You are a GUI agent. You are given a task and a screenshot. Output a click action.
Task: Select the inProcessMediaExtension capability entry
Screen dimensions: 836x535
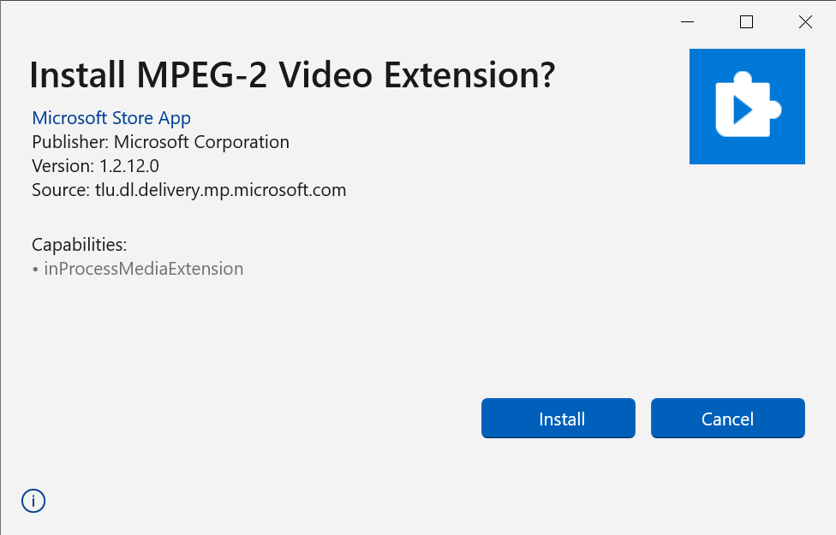point(144,269)
